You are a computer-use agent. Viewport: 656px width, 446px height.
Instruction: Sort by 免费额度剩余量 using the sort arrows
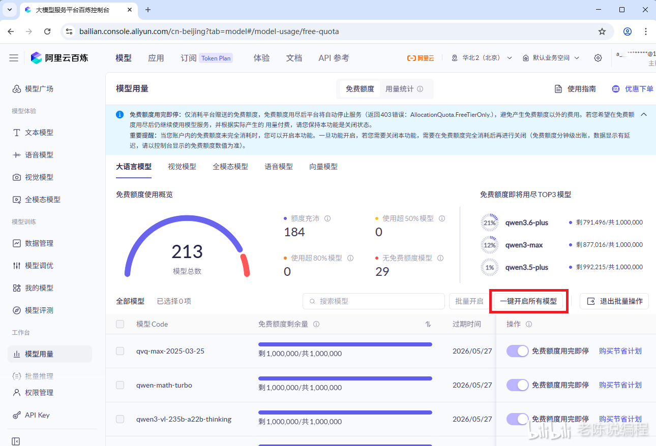coord(428,324)
